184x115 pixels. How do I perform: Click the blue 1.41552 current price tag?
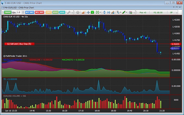pyautogui.click(x=175, y=48)
